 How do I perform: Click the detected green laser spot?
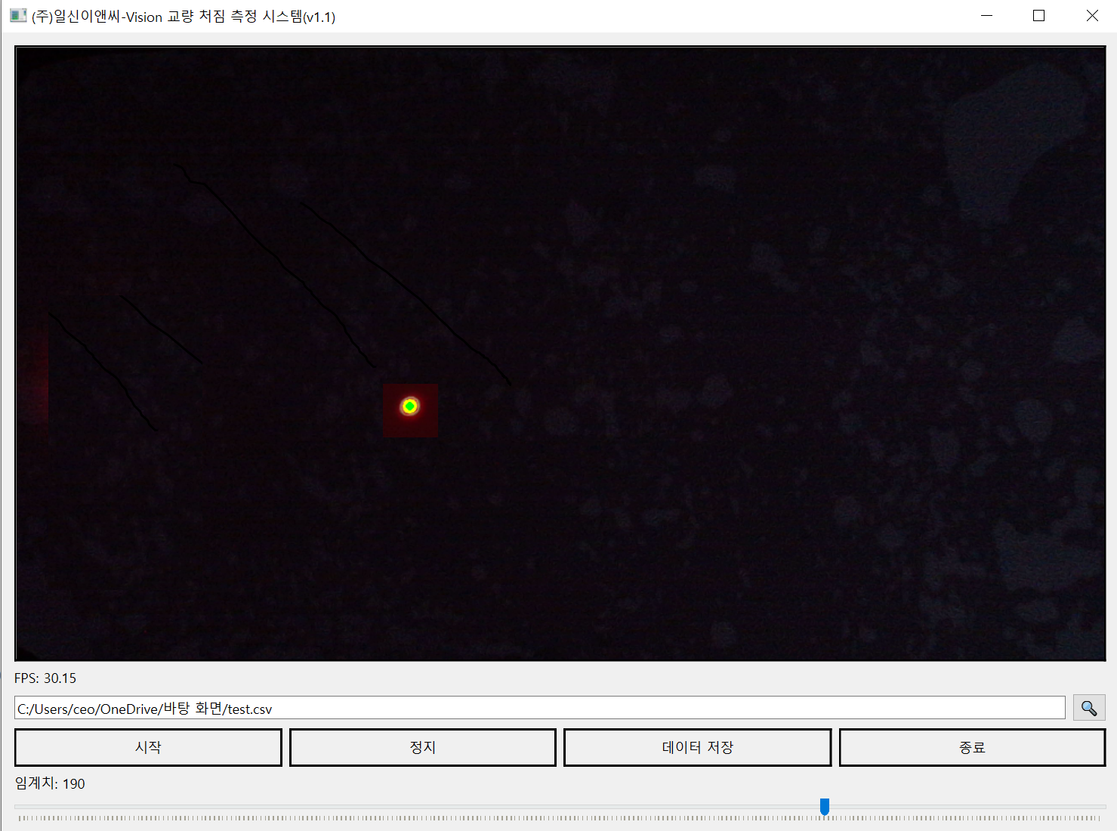409,406
